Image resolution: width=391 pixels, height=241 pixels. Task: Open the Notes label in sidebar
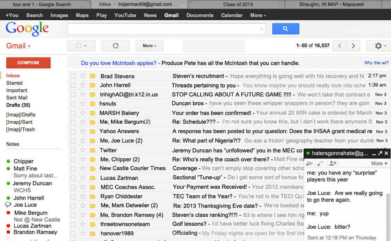[13, 144]
